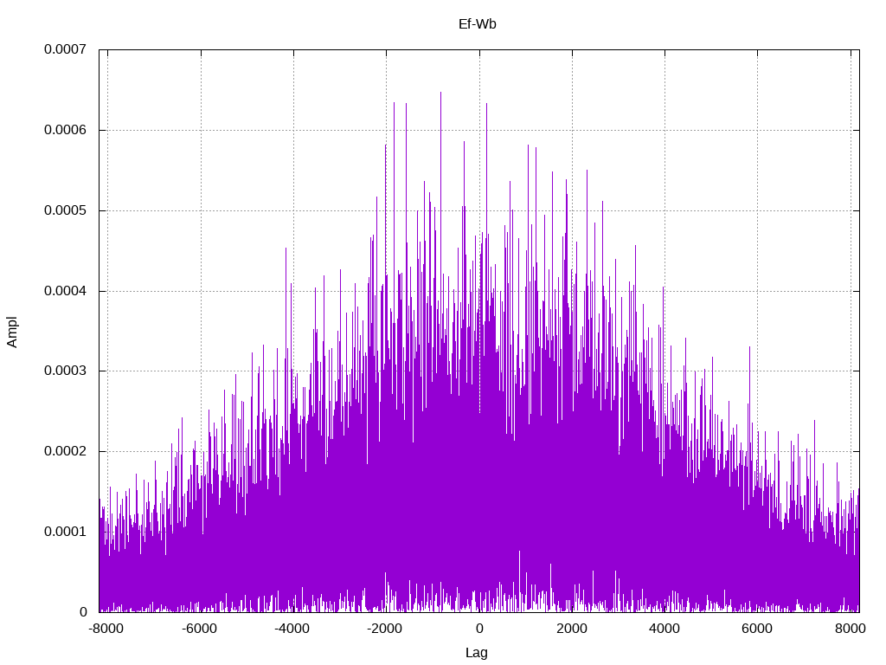Click the y-axis value 0.0003
The height and width of the screenshot is (665, 886).
pos(66,371)
